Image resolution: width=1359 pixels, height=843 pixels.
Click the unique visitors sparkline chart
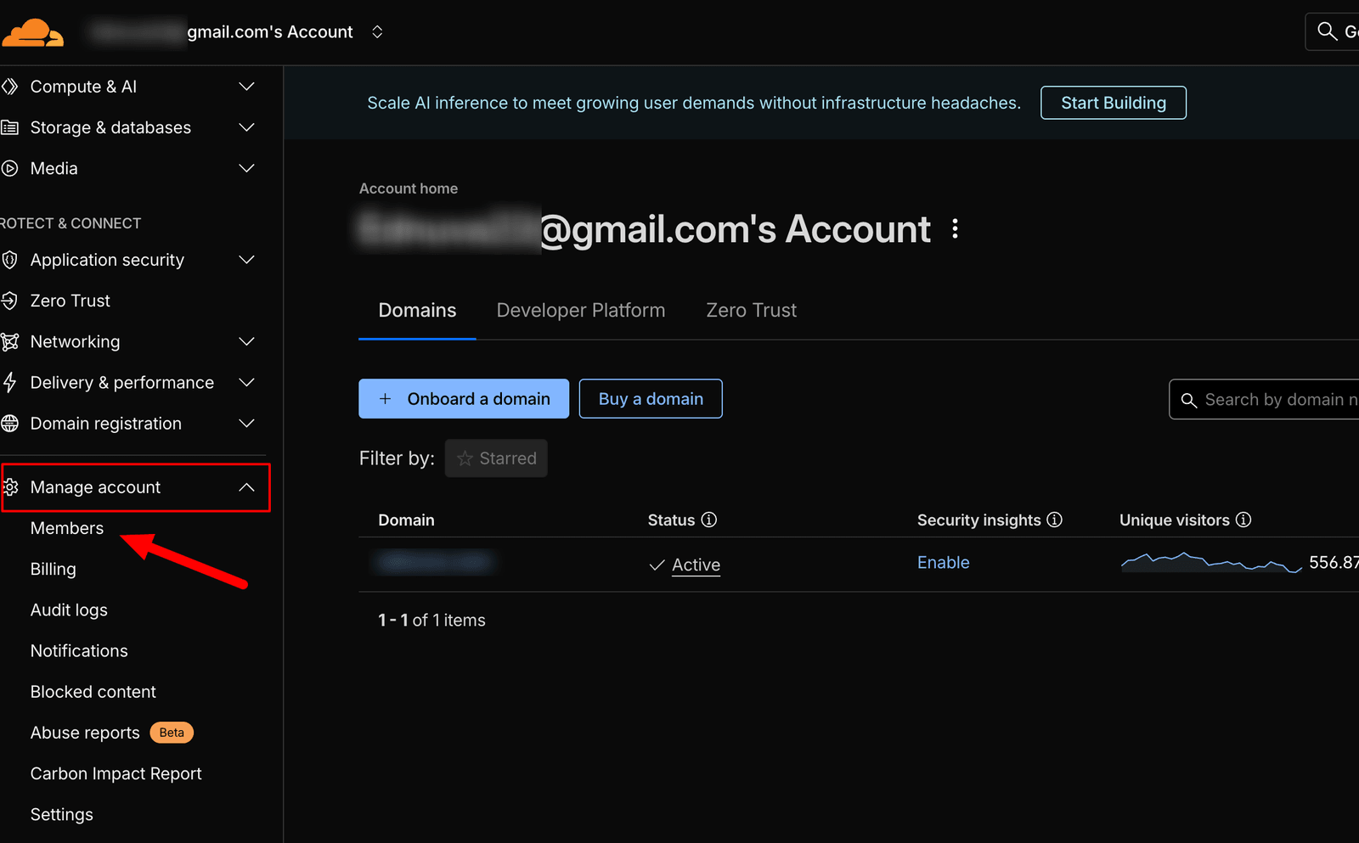click(1211, 562)
